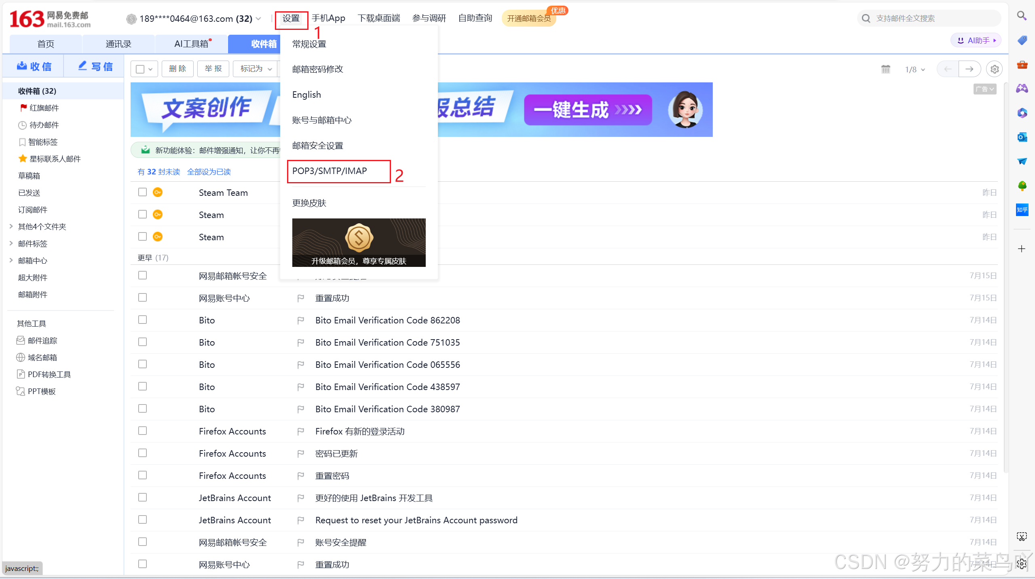The width and height of the screenshot is (1035, 579).
Task: Click the flag icon on Bito 862208 email
Action: coord(300,321)
